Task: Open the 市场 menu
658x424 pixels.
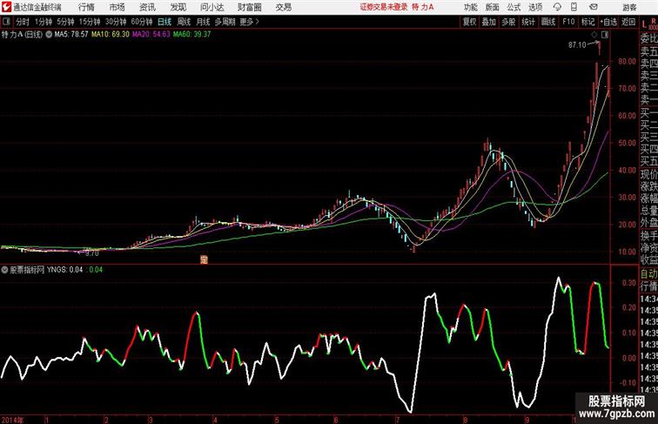Action: tap(117, 7)
